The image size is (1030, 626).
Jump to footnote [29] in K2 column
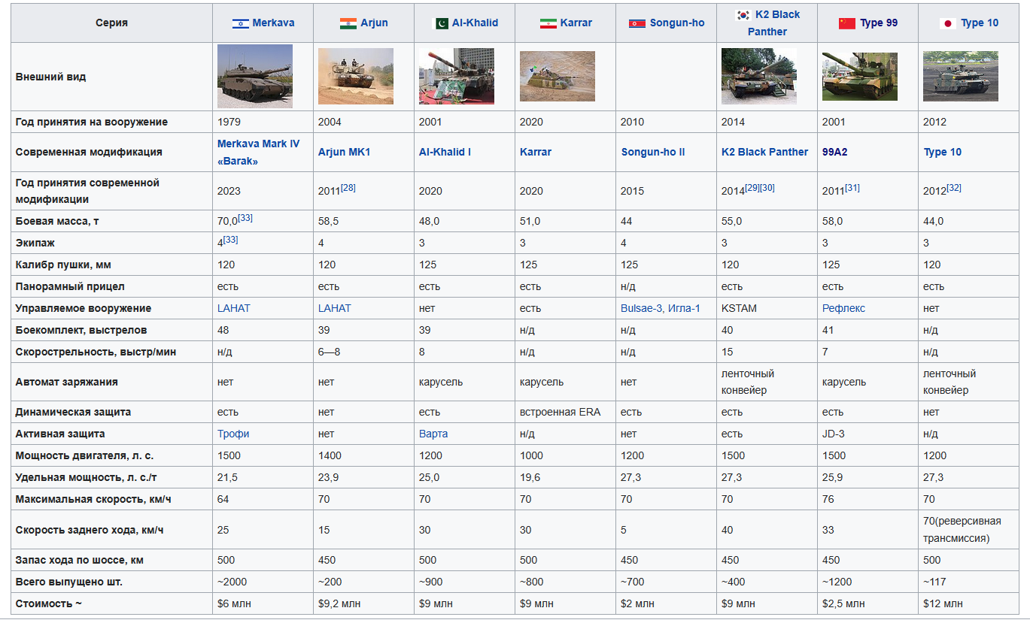coord(752,187)
